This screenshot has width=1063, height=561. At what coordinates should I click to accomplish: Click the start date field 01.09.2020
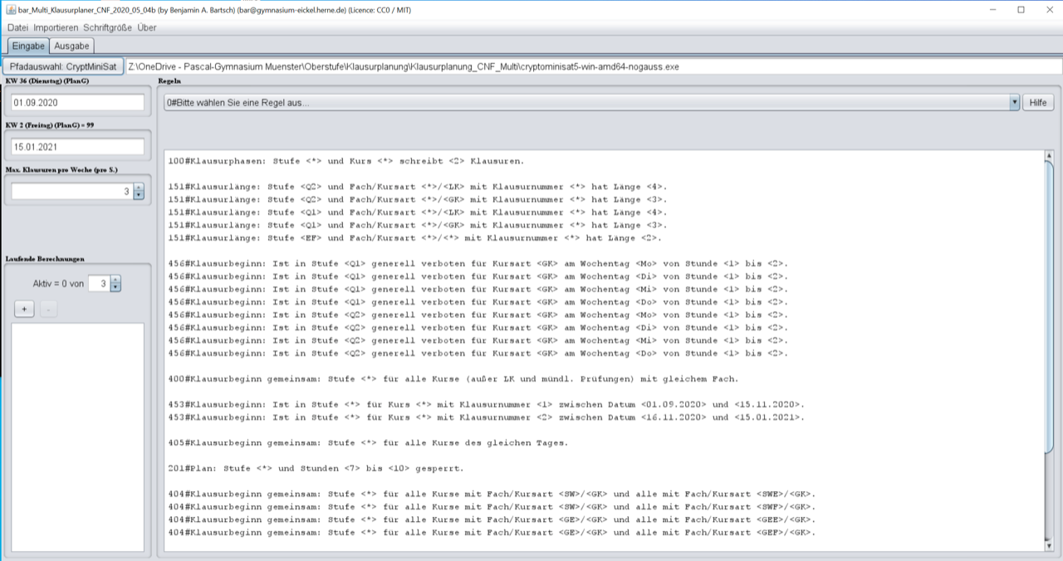coord(77,103)
